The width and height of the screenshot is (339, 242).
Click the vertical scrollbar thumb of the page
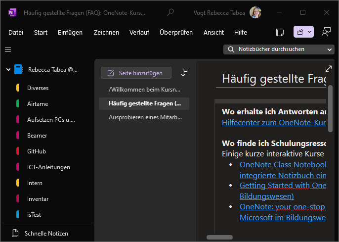pyautogui.click(x=330, y=109)
